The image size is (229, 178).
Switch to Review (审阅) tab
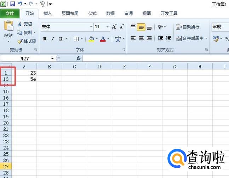click(x=128, y=13)
